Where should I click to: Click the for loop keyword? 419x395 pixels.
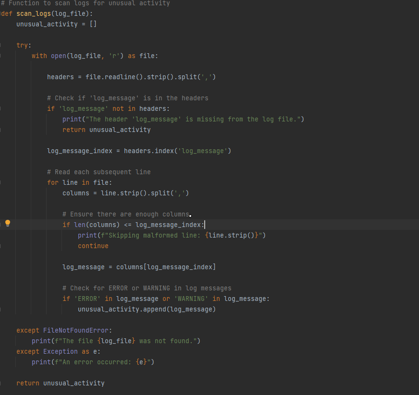52,182
